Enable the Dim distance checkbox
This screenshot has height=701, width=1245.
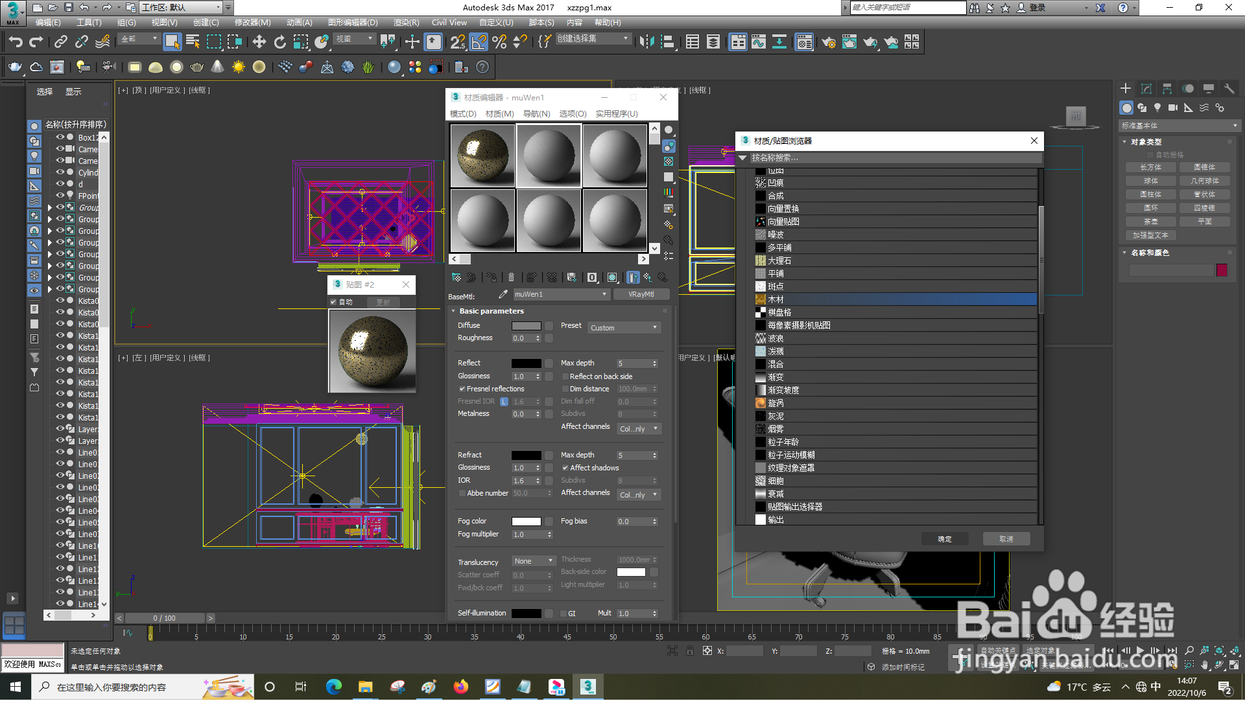pos(565,389)
